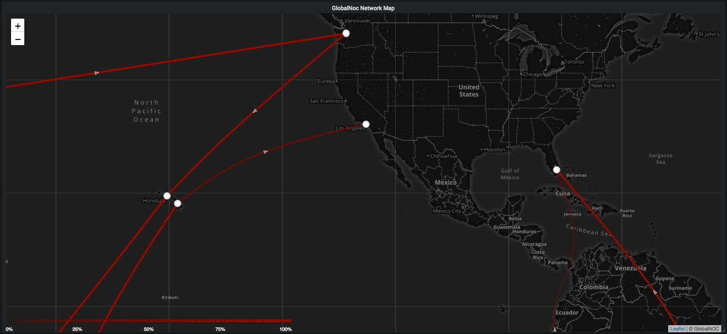Click the GlobalNoc Network Map panel title
This screenshot has width=727, height=334.
pyautogui.click(x=363, y=8)
